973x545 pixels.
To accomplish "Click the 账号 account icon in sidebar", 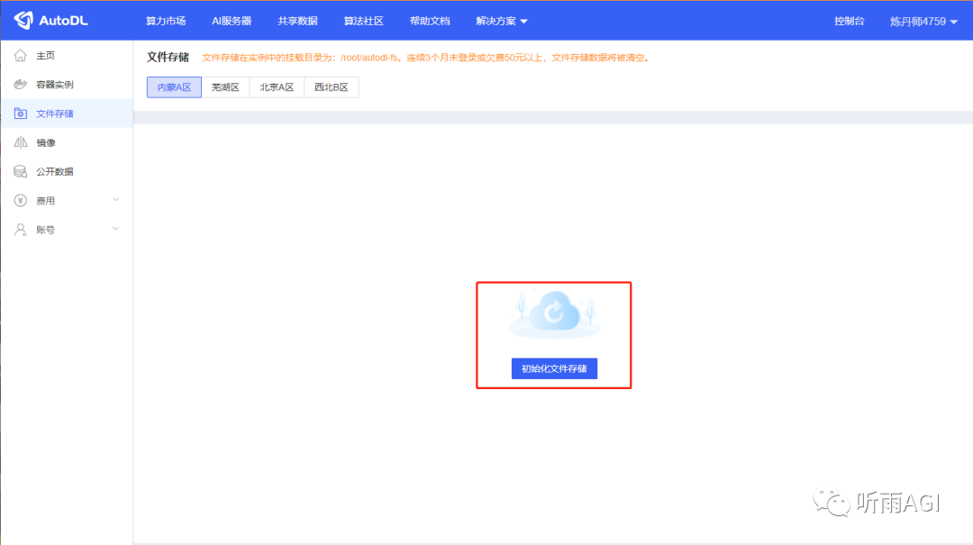I will click(20, 229).
